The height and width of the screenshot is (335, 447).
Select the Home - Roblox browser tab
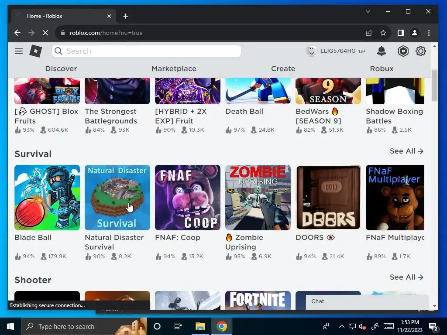pos(64,16)
